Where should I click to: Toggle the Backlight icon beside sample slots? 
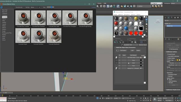click(x=146, y=20)
